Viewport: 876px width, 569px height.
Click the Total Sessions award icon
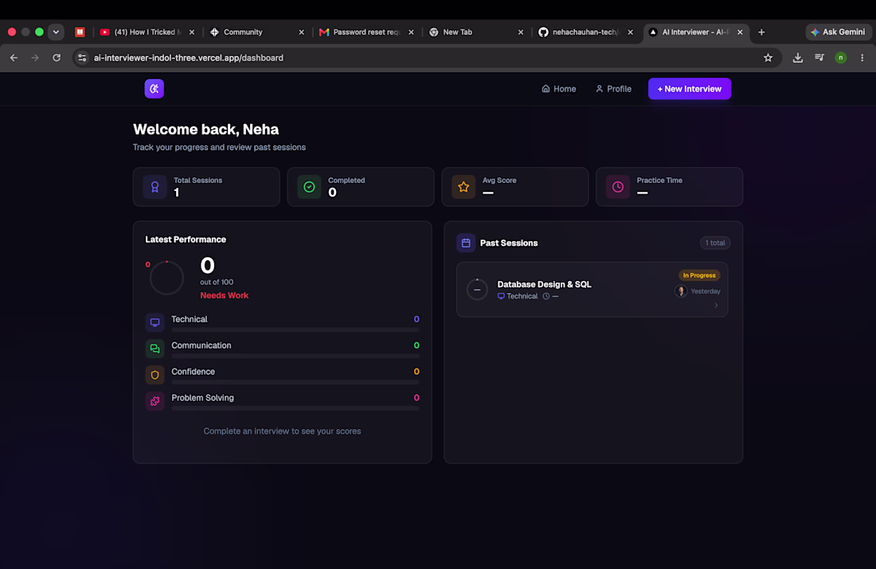pos(154,187)
